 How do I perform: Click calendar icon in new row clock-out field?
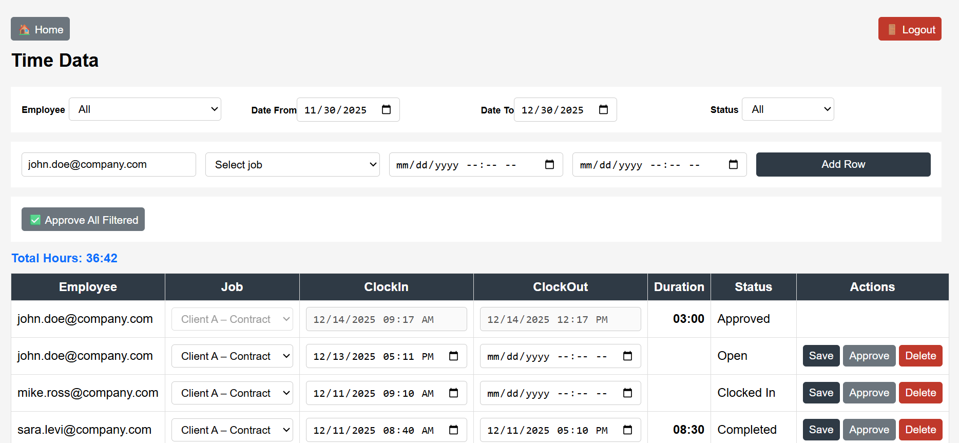(x=733, y=165)
